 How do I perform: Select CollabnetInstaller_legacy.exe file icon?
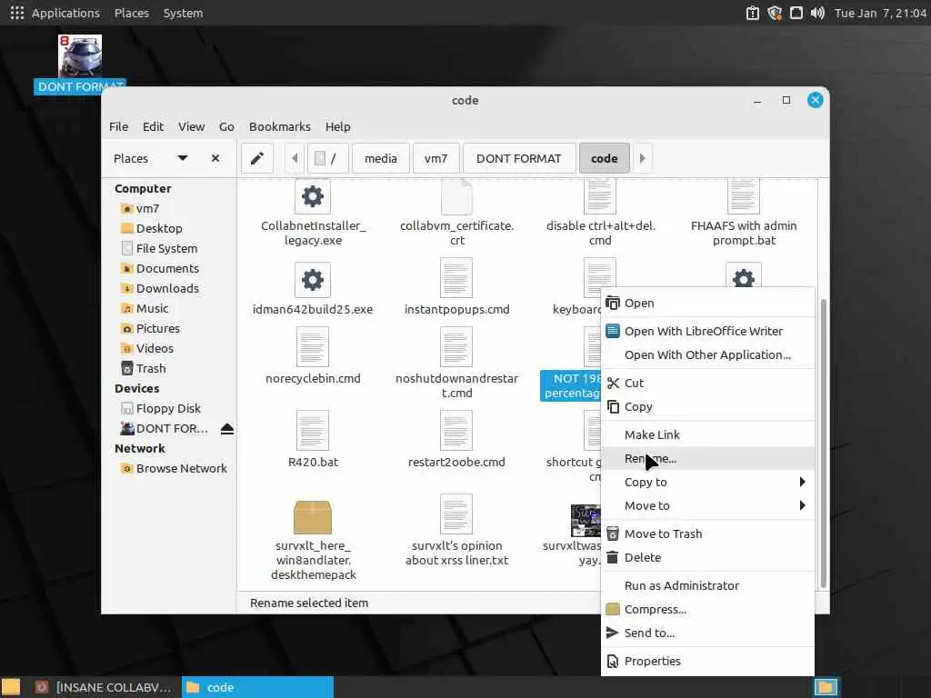click(313, 197)
